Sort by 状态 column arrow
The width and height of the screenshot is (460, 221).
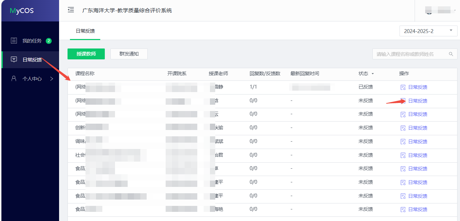coord(372,74)
